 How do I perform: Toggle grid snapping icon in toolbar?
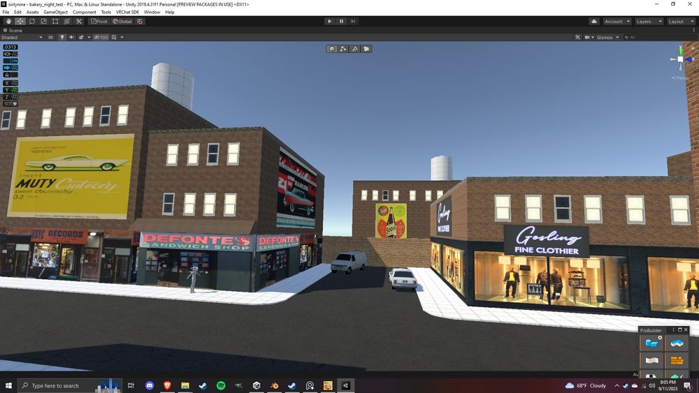pyautogui.click(x=140, y=22)
